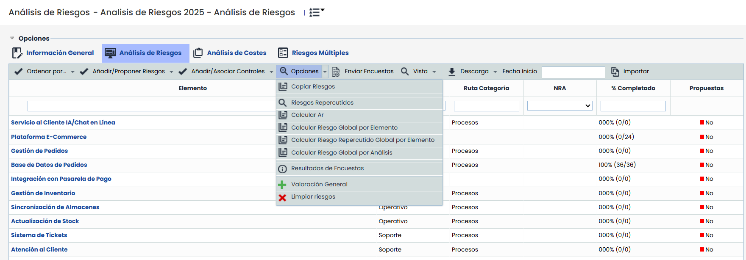
Task: Click the red X Limpiar riesgos icon
Action: point(282,197)
